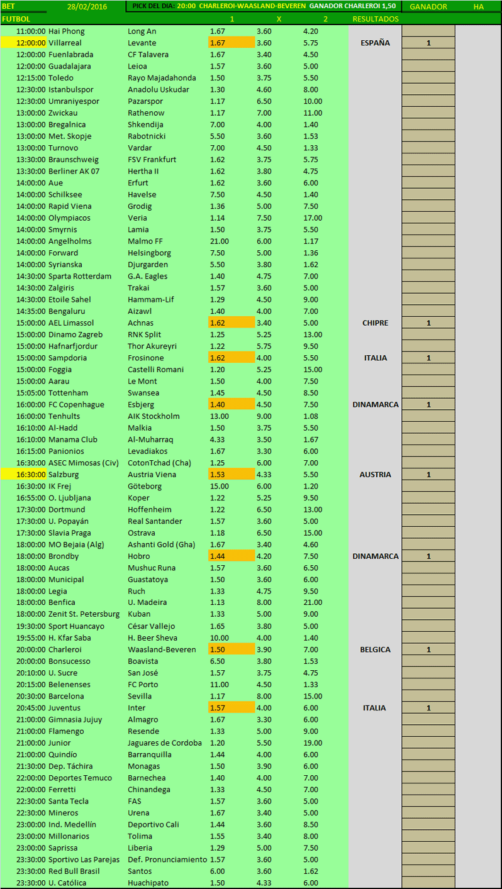The image size is (502, 889).
Task: Select the Tottenham team cell
Action: [x=69, y=392]
